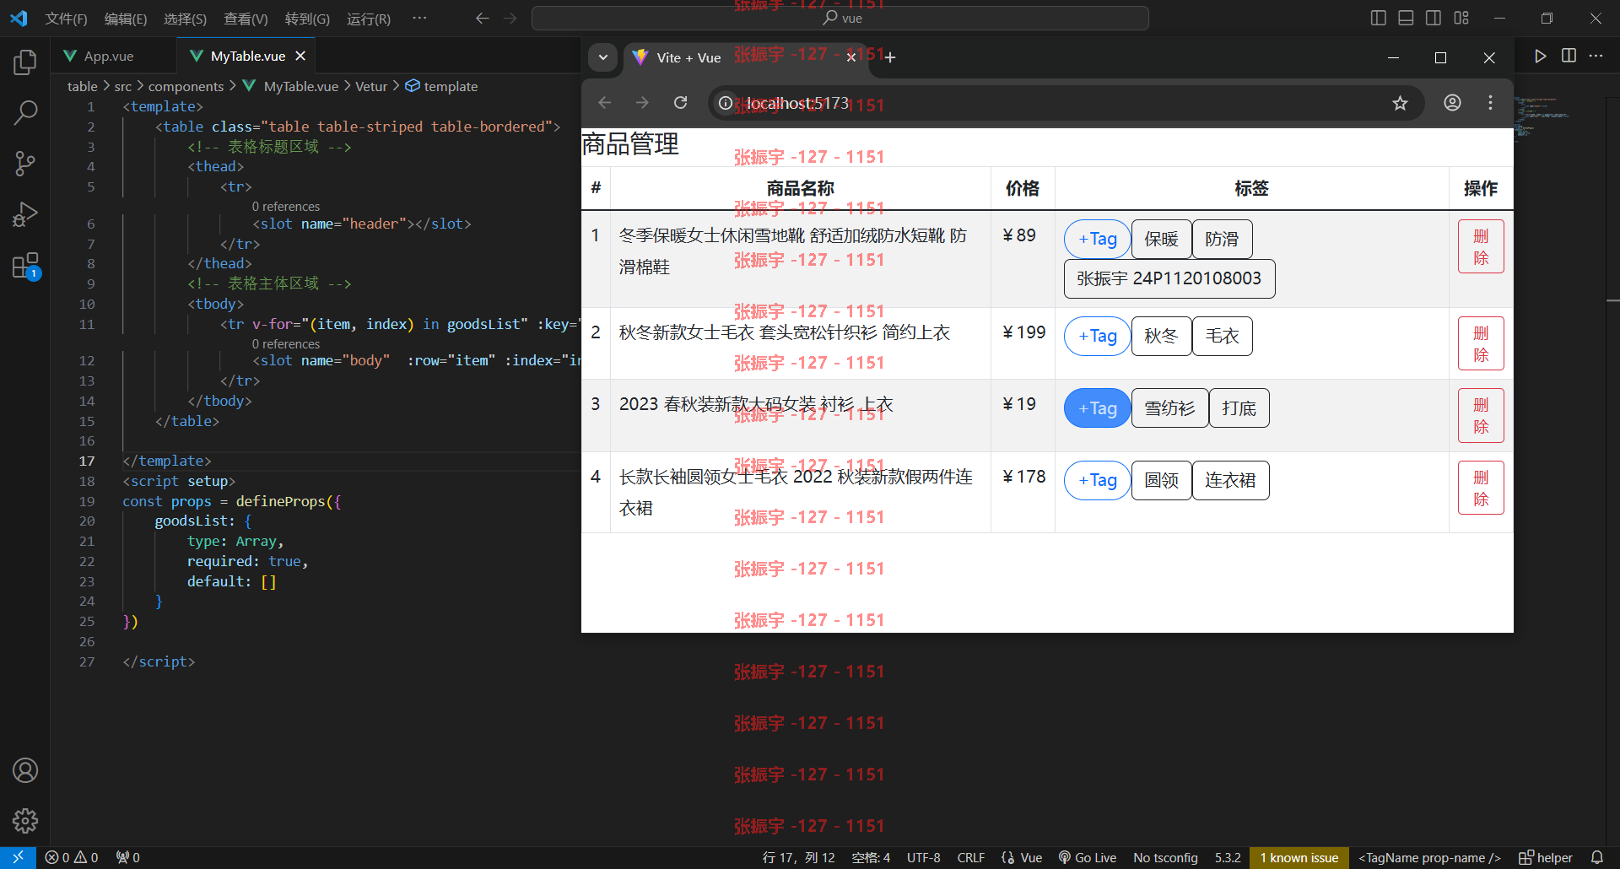Open the Extensions view
This screenshot has width=1620, height=869.
point(25,266)
